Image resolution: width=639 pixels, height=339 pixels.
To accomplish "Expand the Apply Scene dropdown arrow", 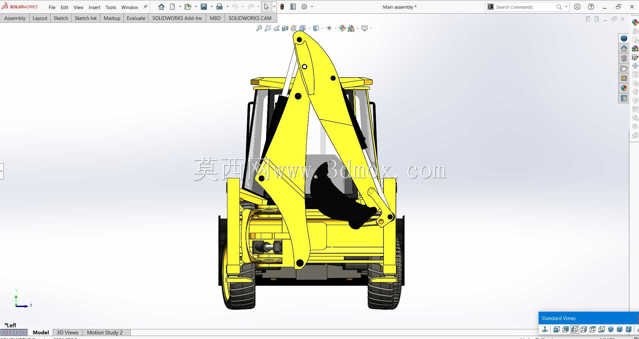I will [x=358, y=28].
